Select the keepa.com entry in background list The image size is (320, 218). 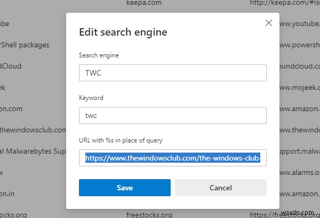tap(144, 3)
